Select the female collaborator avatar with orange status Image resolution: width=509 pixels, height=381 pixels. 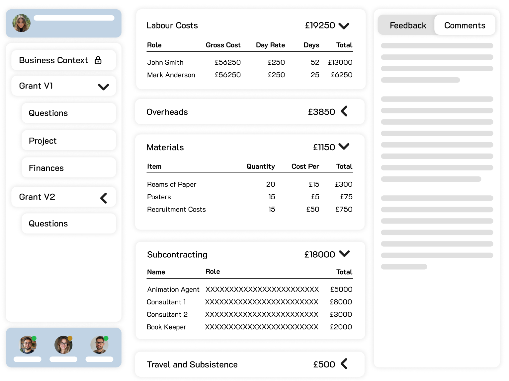[63, 345]
